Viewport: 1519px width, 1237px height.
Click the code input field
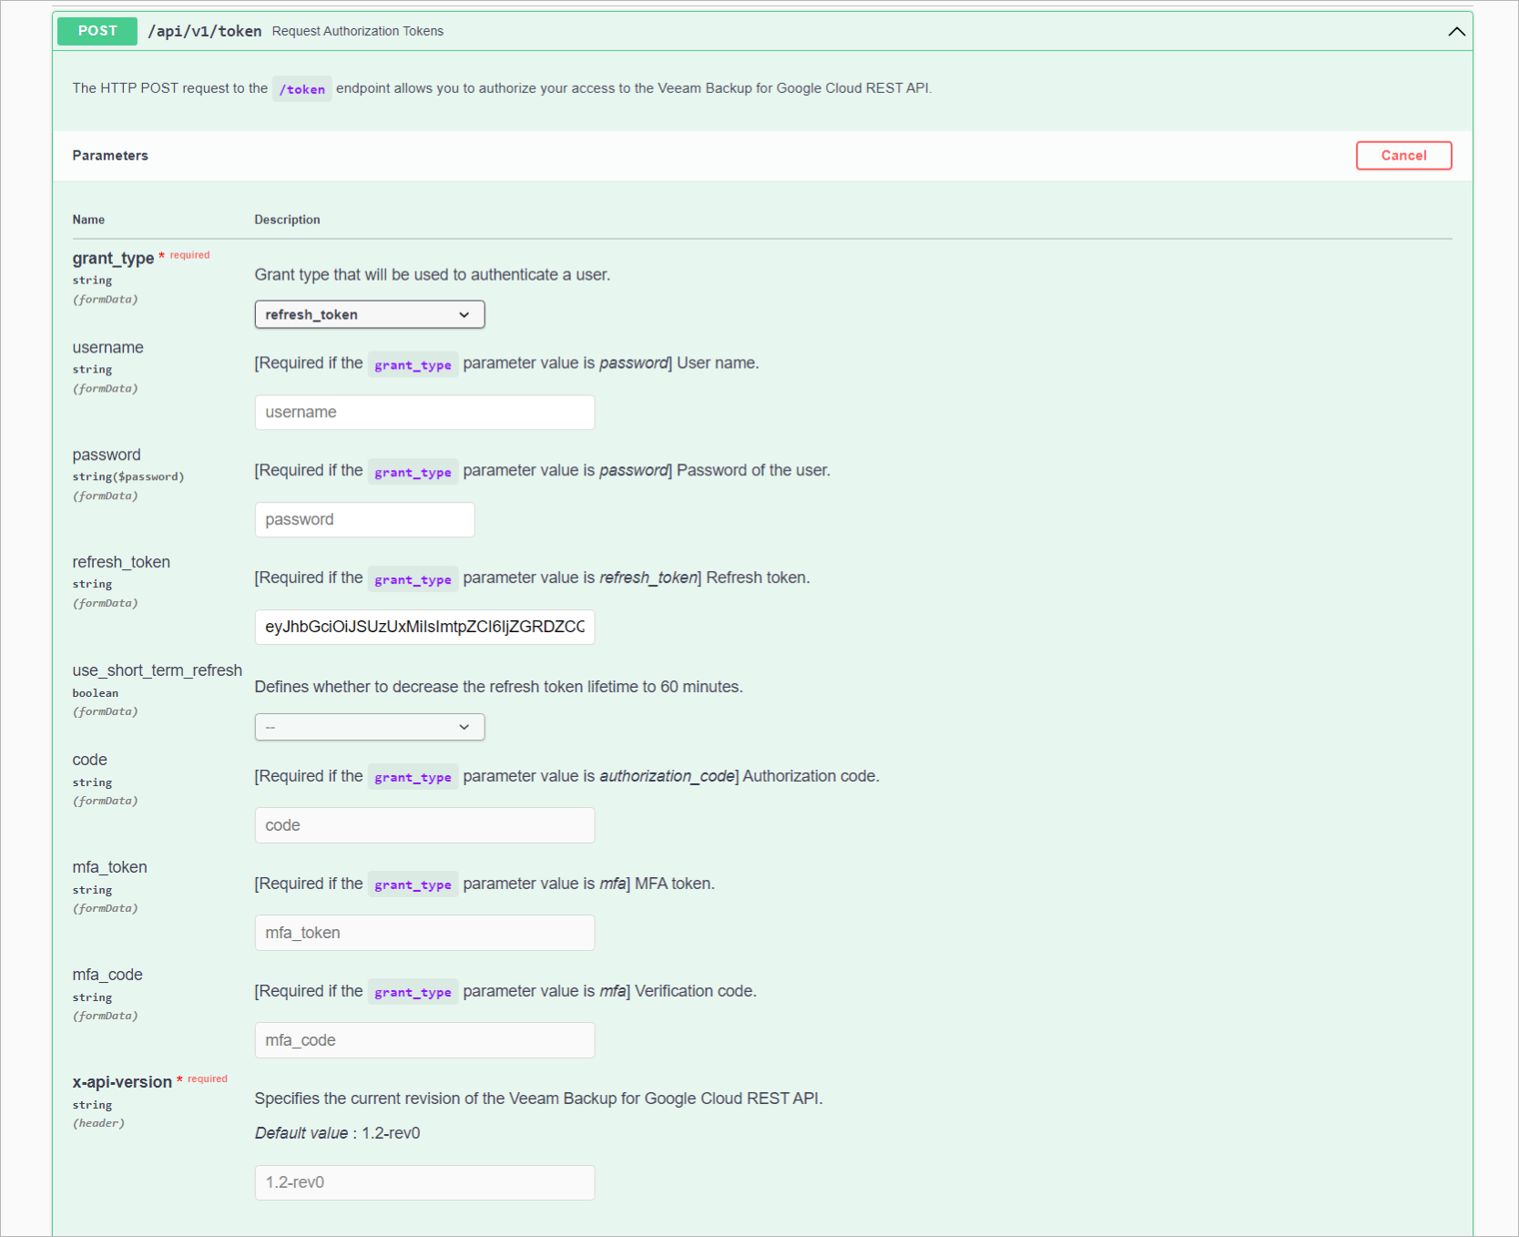coord(424,825)
